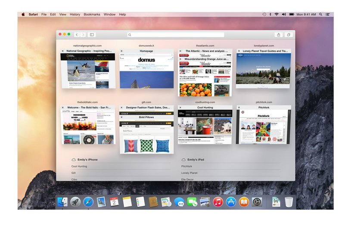Click the Safari compass icon in the Dock
Image resolution: width=351 pixels, height=226 pixels.
click(x=88, y=202)
